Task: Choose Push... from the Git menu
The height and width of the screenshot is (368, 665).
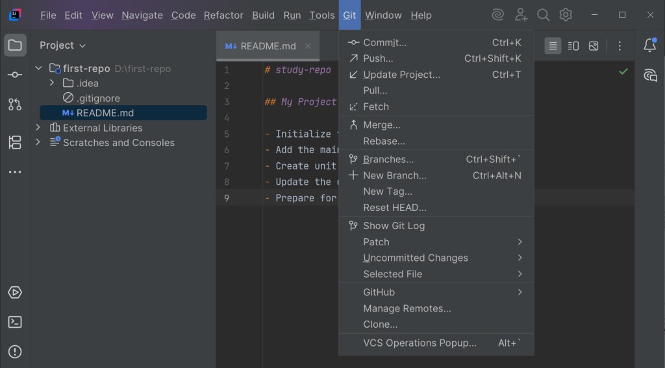Action: (x=436, y=58)
